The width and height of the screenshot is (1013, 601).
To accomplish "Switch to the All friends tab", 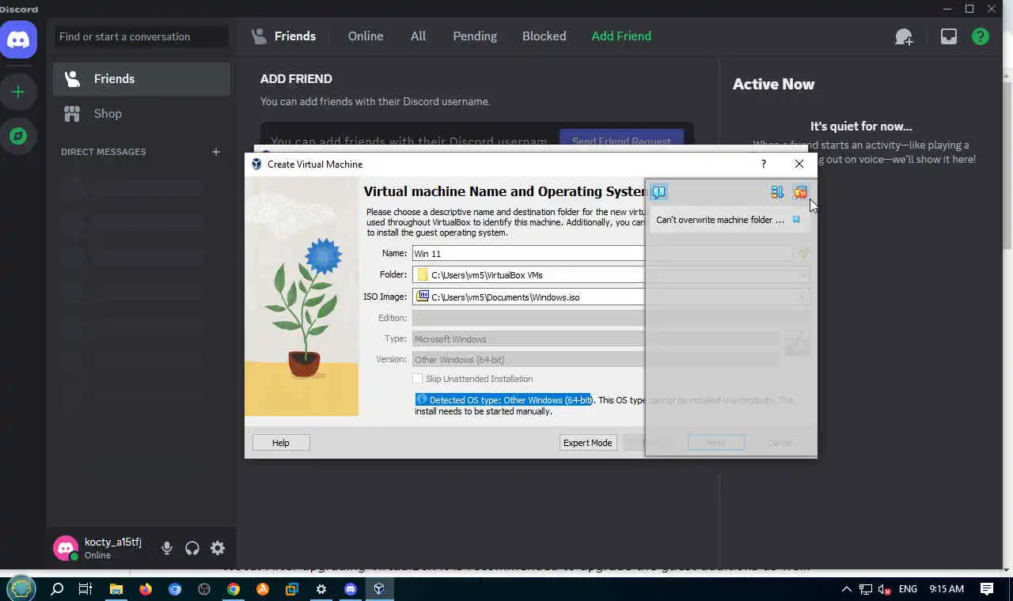I will click(x=418, y=36).
